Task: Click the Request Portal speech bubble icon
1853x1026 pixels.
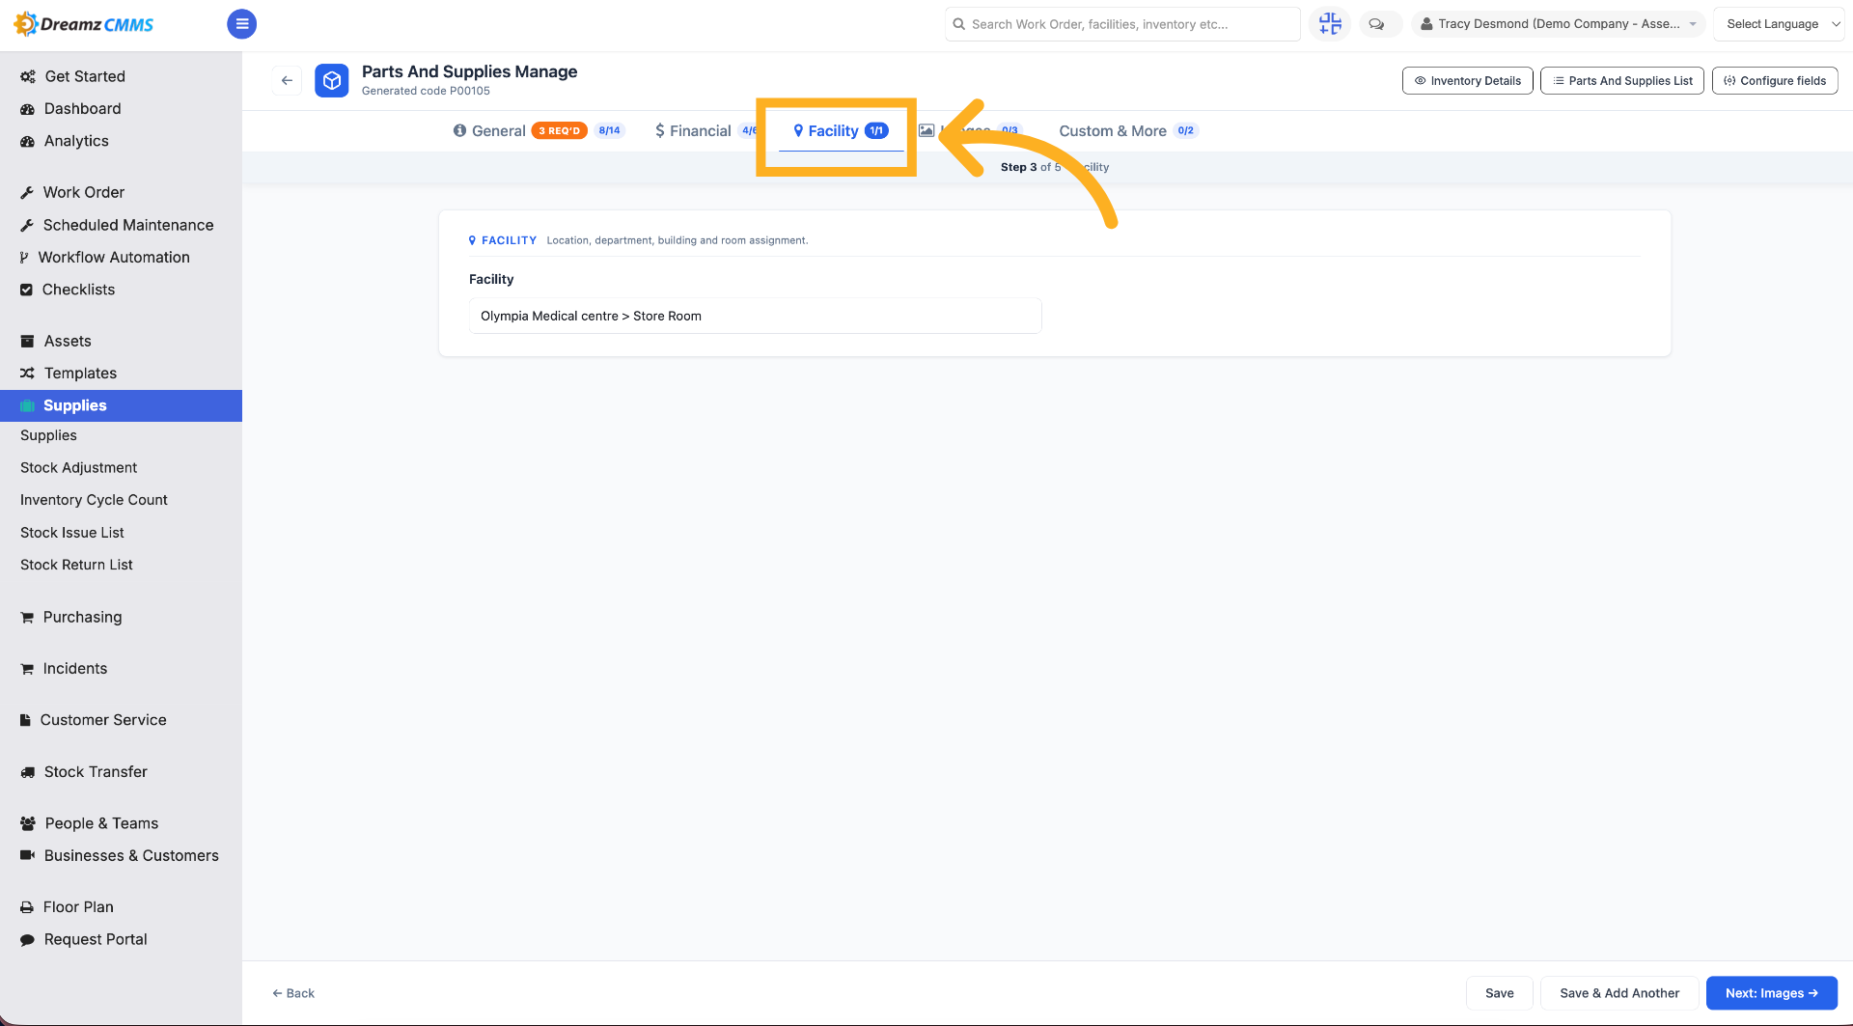Action: (x=28, y=939)
